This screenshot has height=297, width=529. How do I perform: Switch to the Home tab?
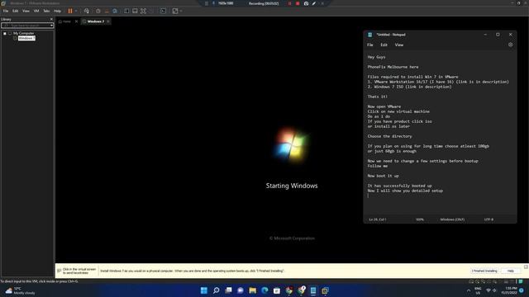pyautogui.click(x=66, y=21)
